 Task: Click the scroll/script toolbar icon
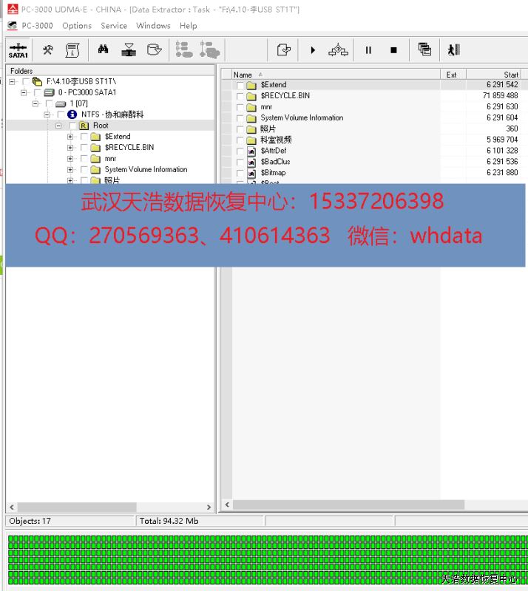click(72, 50)
